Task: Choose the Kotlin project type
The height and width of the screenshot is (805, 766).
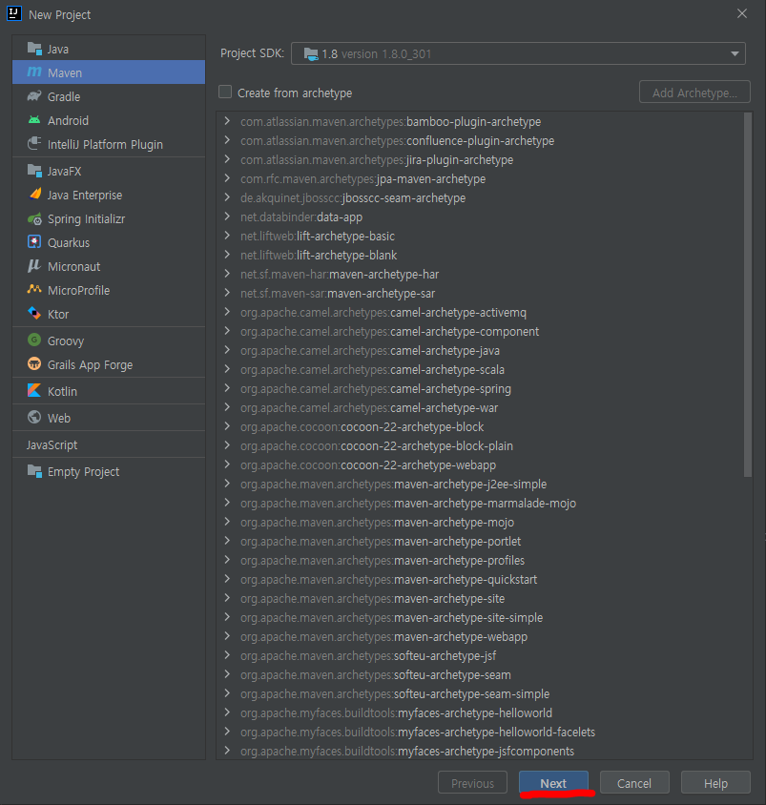Action: tap(109, 391)
